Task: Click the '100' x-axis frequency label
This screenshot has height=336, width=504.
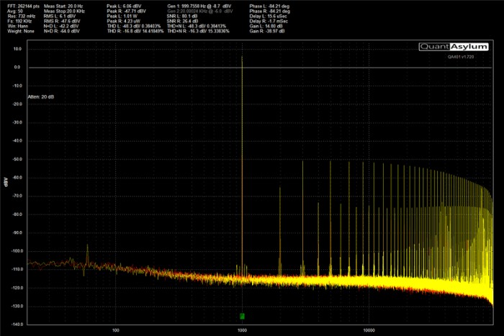Action: [x=116, y=330]
